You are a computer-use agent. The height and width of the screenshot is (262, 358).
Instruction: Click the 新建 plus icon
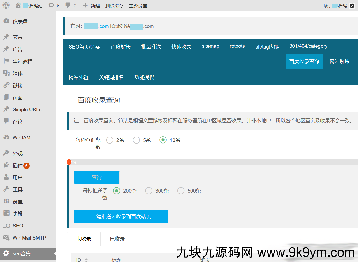point(85,5)
